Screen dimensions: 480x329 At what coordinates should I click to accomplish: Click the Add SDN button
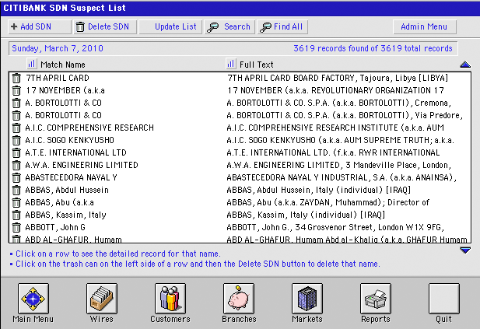40,27
